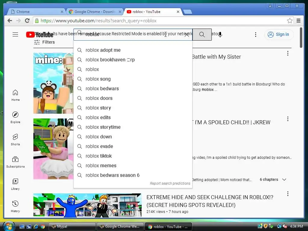
Task: Open Explore in the sidebar
Action: point(15,118)
